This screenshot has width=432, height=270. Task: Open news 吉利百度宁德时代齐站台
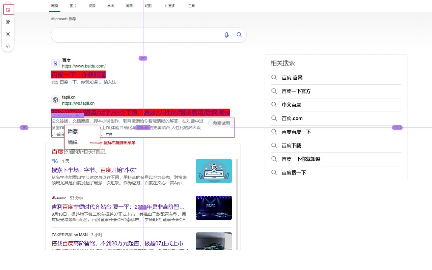(118, 207)
